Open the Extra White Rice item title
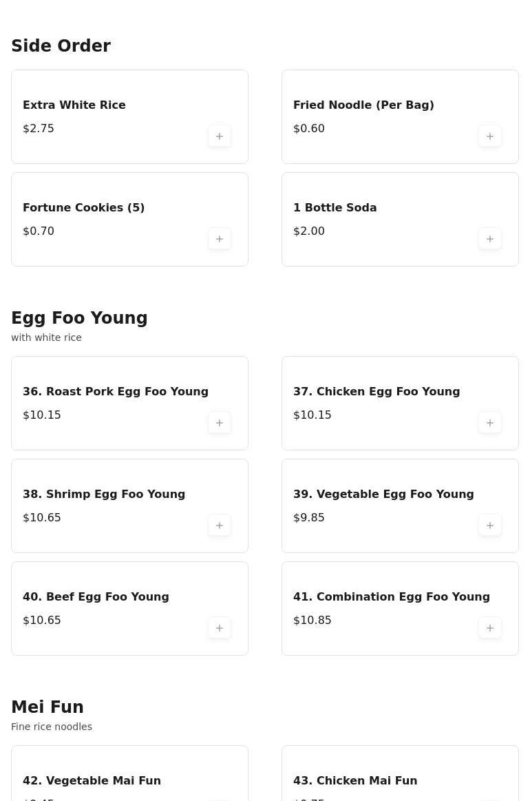Screen dimensions: 530x801 tap(74, 105)
